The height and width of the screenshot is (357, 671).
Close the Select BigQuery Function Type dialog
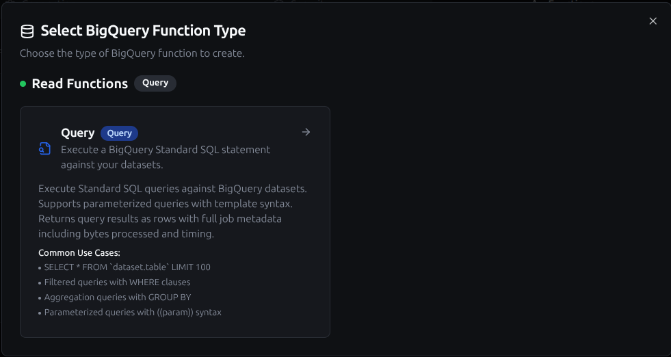(x=653, y=21)
